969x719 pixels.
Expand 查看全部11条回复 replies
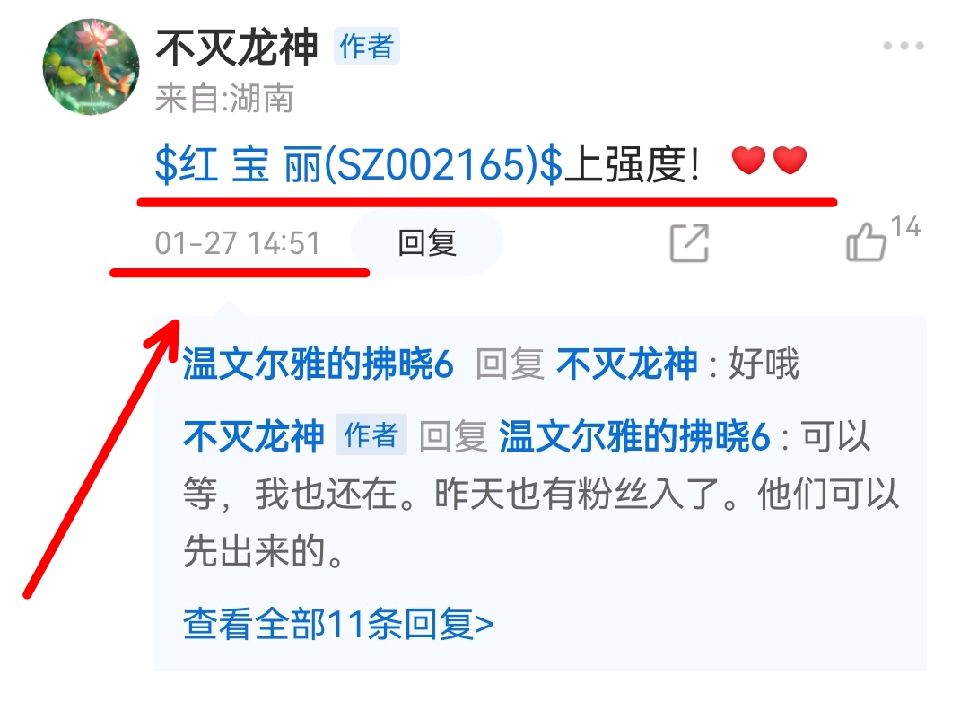[338, 624]
